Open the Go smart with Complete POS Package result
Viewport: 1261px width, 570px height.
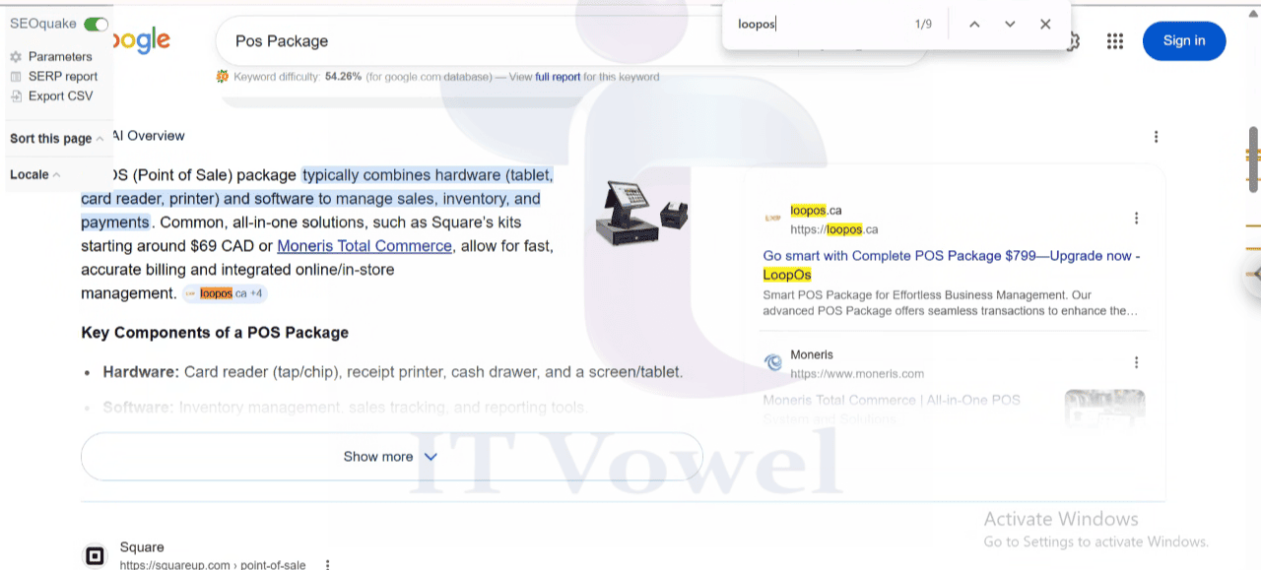click(952, 265)
